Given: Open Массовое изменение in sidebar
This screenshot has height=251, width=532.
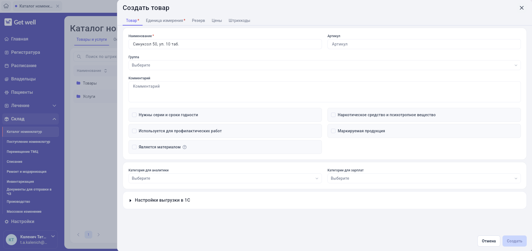Looking at the screenshot, I should coord(24,212).
